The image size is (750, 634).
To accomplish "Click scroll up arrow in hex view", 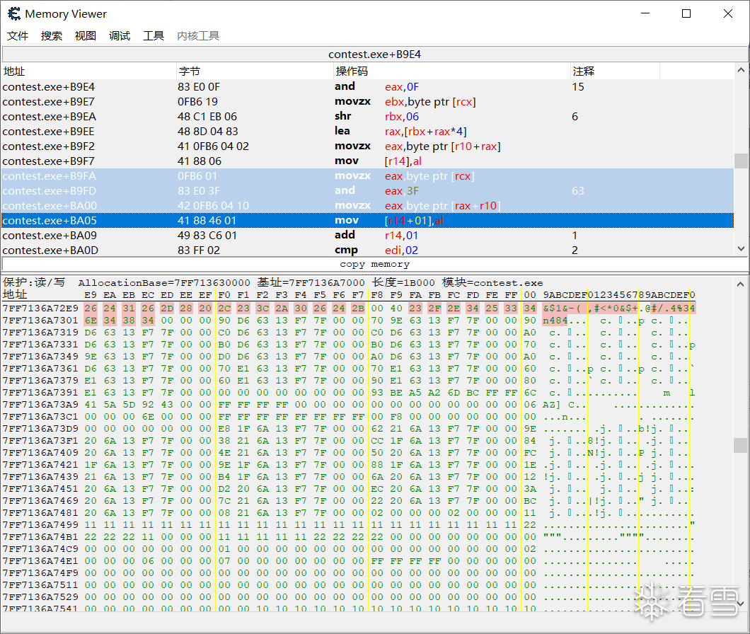I will pos(741,284).
